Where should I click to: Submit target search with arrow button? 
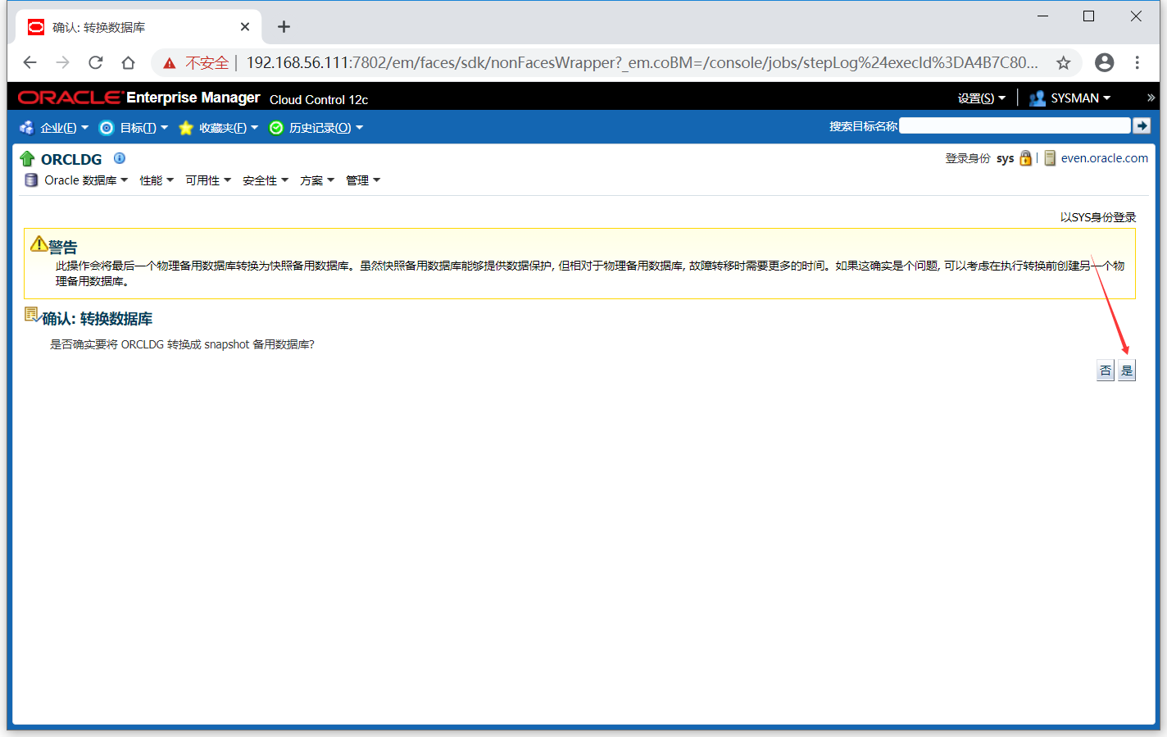coord(1142,125)
